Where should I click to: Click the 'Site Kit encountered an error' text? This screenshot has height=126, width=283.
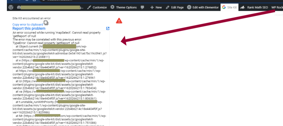tap(32, 18)
